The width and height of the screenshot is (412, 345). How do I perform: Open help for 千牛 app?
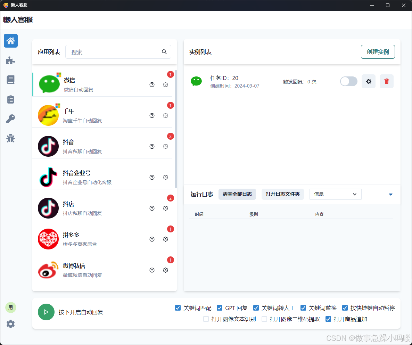click(x=152, y=116)
